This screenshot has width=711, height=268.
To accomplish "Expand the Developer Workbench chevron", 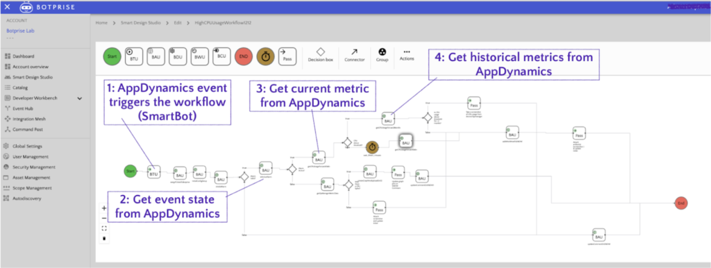I will coord(79,98).
